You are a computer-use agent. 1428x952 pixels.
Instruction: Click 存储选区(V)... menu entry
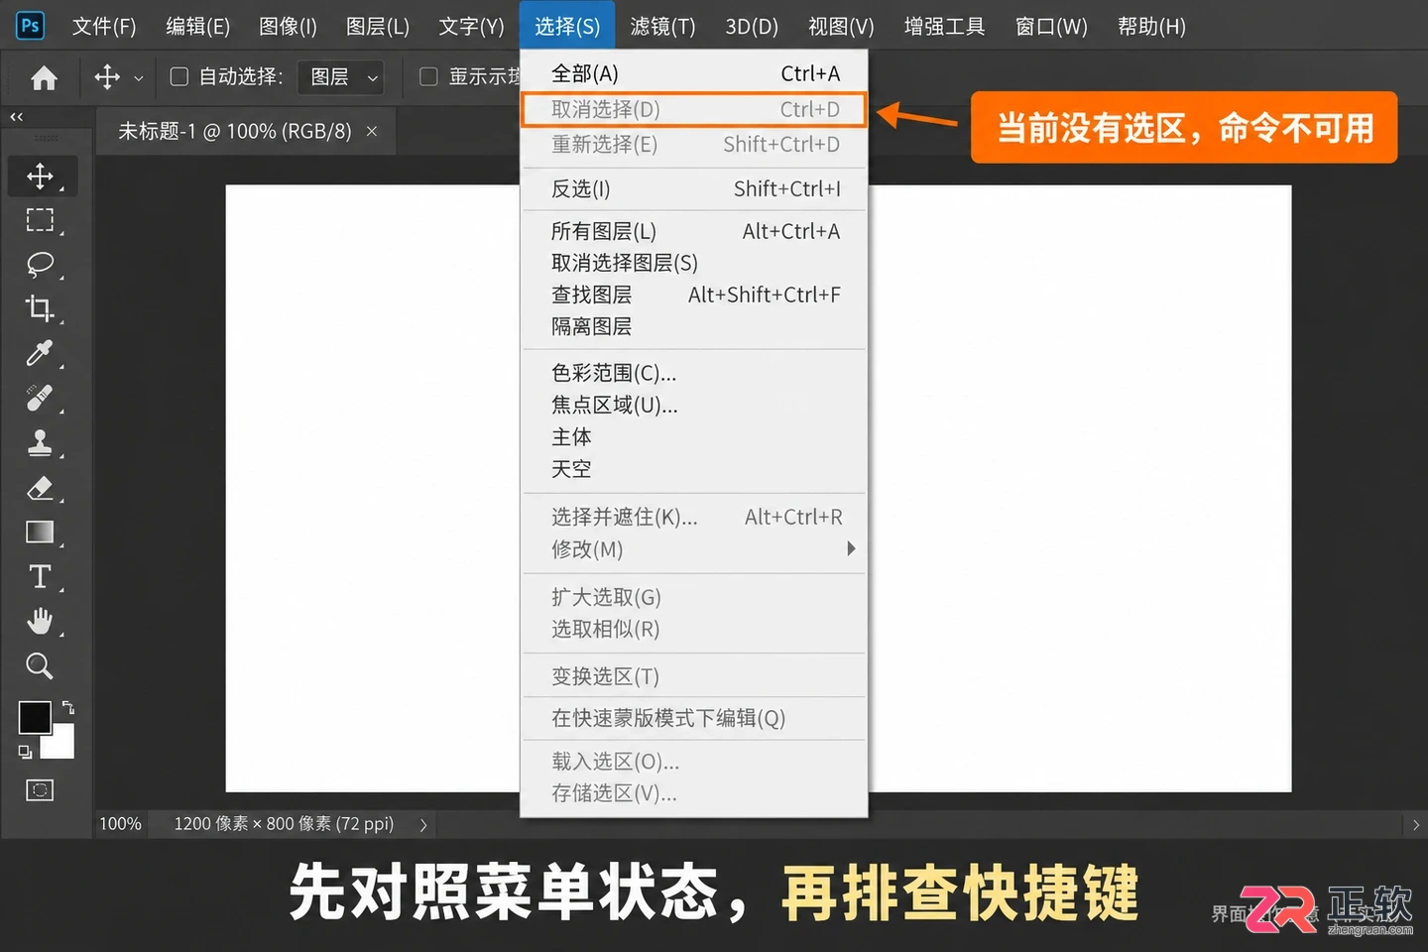click(694, 793)
